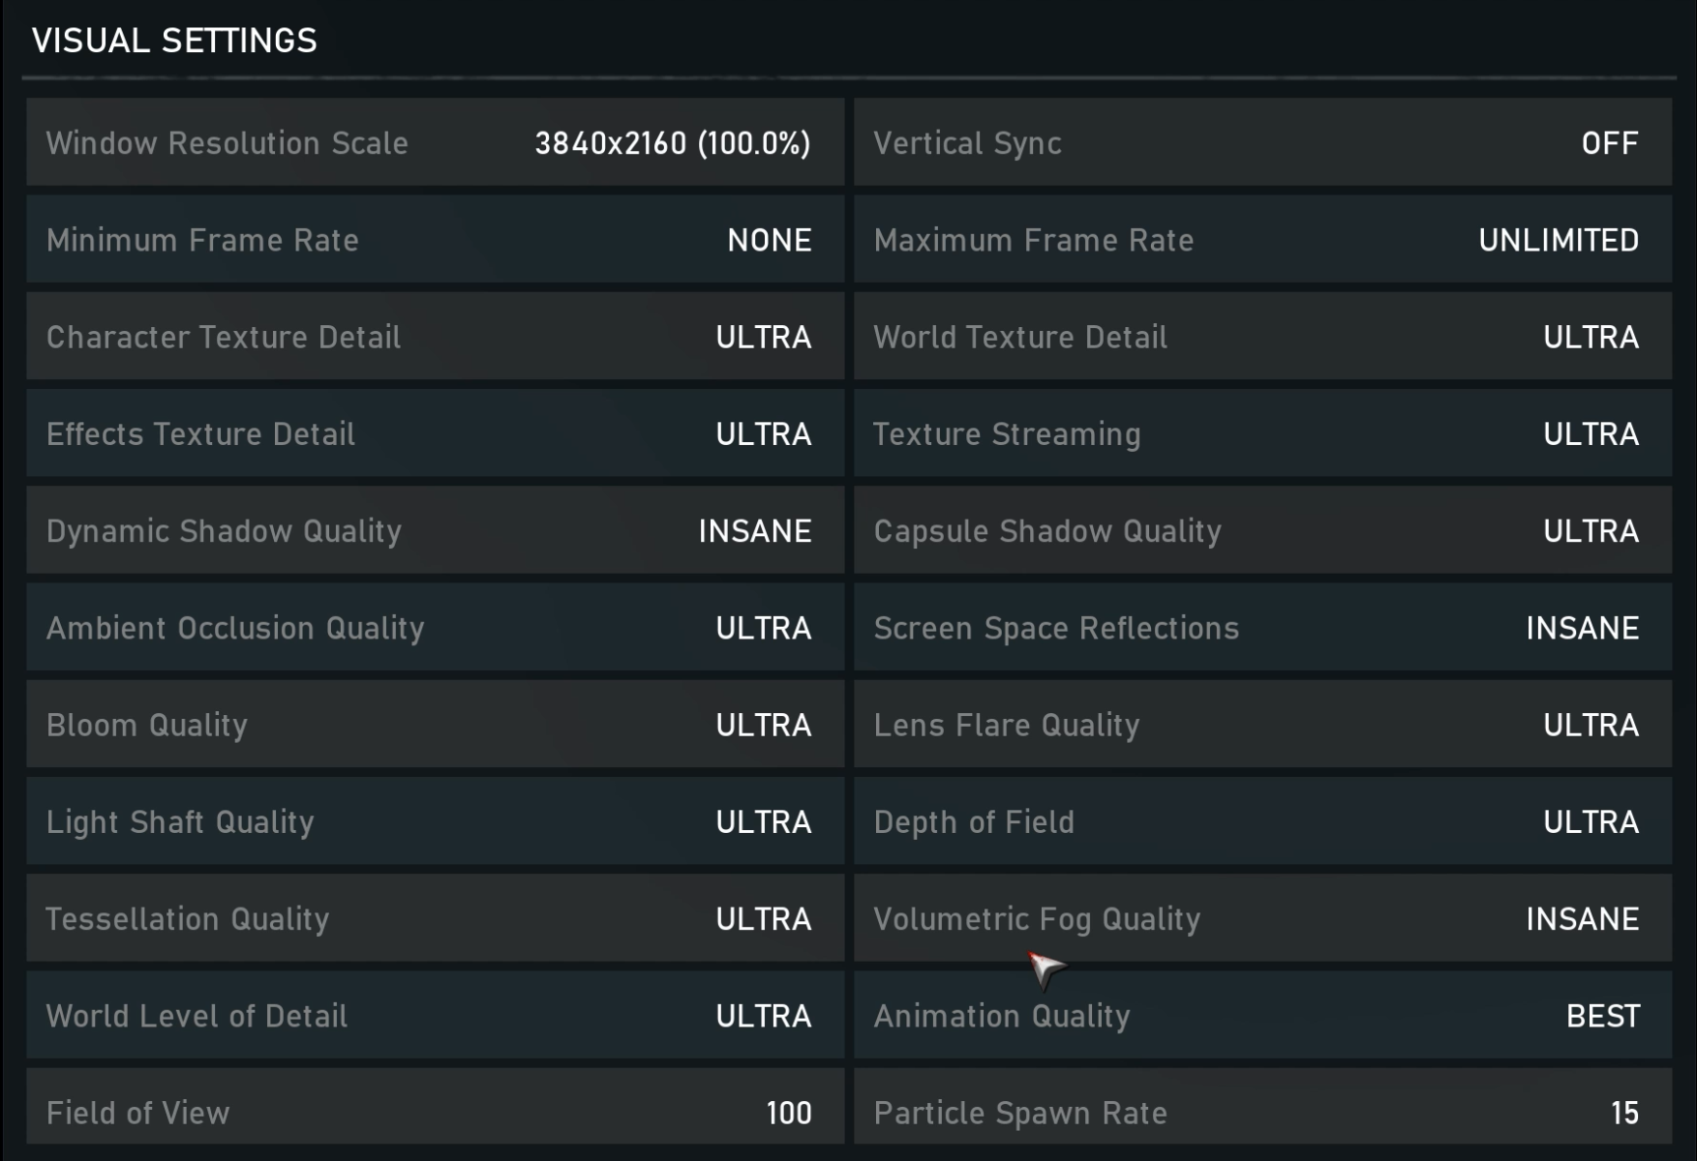Toggle the Vertical Sync setting
The width and height of the screenshot is (1697, 1161).
point(1262,142)
